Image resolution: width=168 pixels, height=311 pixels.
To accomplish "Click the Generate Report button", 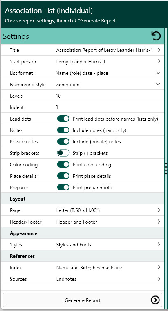I will (83, 300).
